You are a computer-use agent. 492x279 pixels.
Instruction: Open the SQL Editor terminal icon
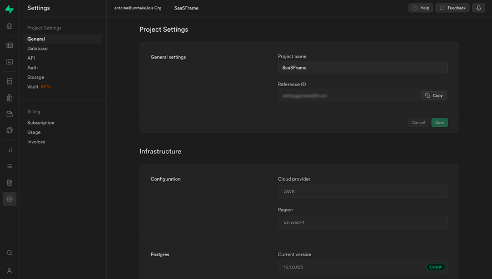pos(9,62)
